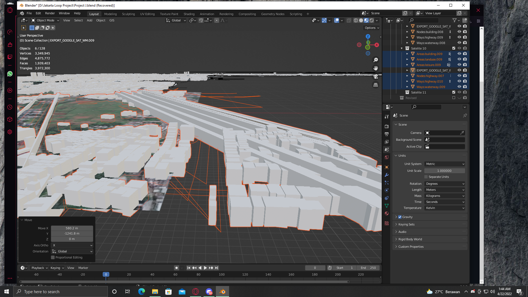Open the Object Mode dropdown
Image resolution: width=528 pixels, height=297 pixels.
(x=45, y=20)
